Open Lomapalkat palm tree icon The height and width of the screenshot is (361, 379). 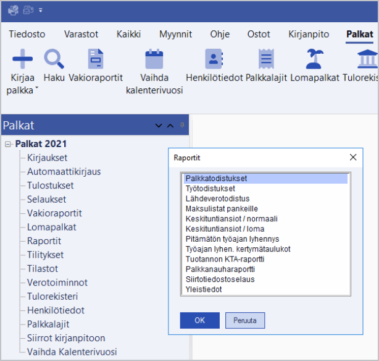(x=314, y=59)
